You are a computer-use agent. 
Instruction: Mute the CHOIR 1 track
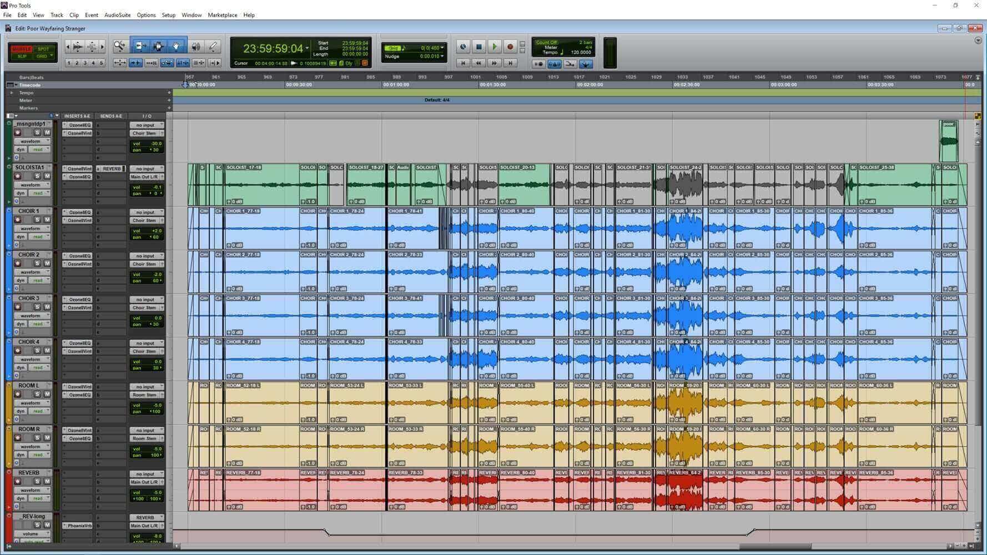(x=47, y=220)
